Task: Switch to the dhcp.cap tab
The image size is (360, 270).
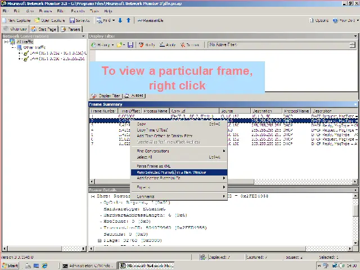Action: coord(15,29)
